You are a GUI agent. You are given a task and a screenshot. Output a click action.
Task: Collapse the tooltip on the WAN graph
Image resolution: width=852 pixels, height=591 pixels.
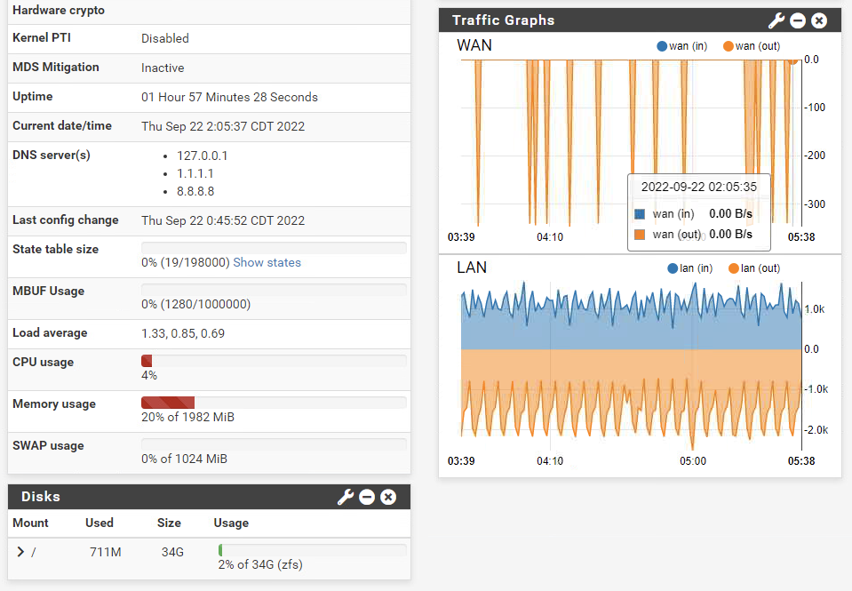(x=698, y=213)
